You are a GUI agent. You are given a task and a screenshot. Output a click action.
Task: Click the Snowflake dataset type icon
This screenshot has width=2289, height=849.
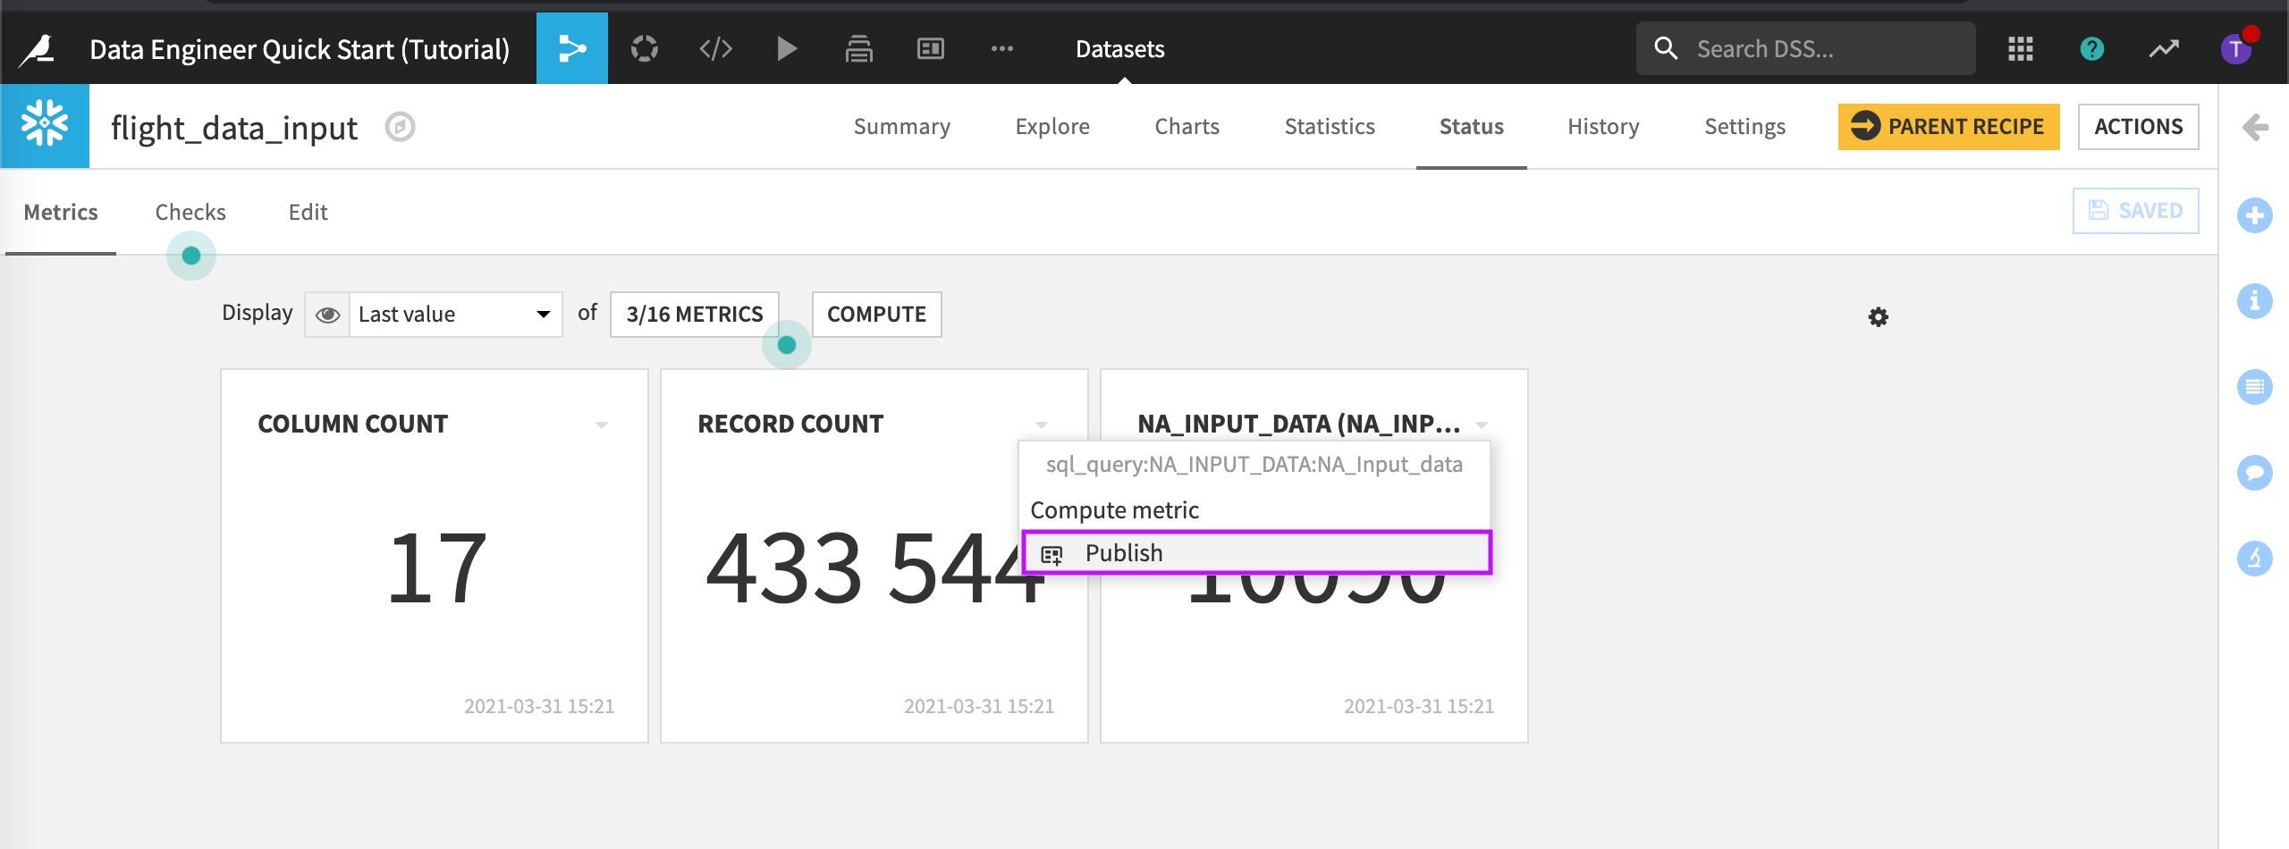[x=45, y=125]
